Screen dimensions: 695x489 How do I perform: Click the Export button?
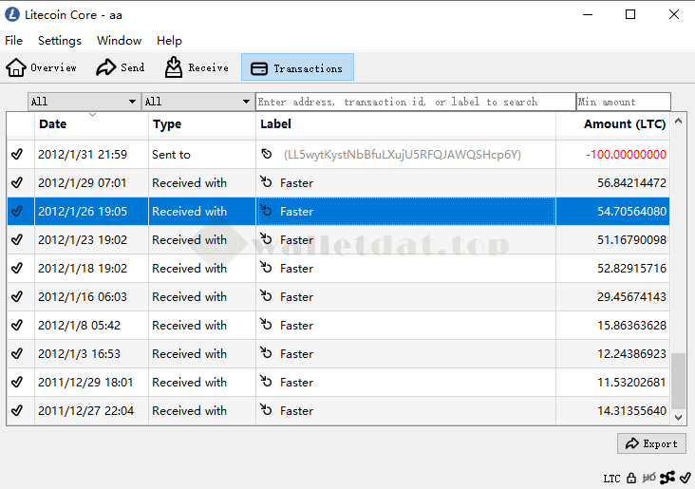tap(651, 443)
